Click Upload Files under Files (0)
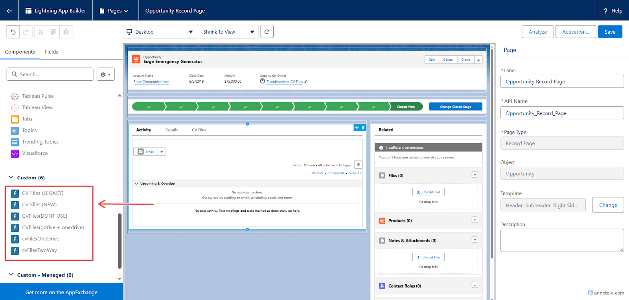 point(429,192)
